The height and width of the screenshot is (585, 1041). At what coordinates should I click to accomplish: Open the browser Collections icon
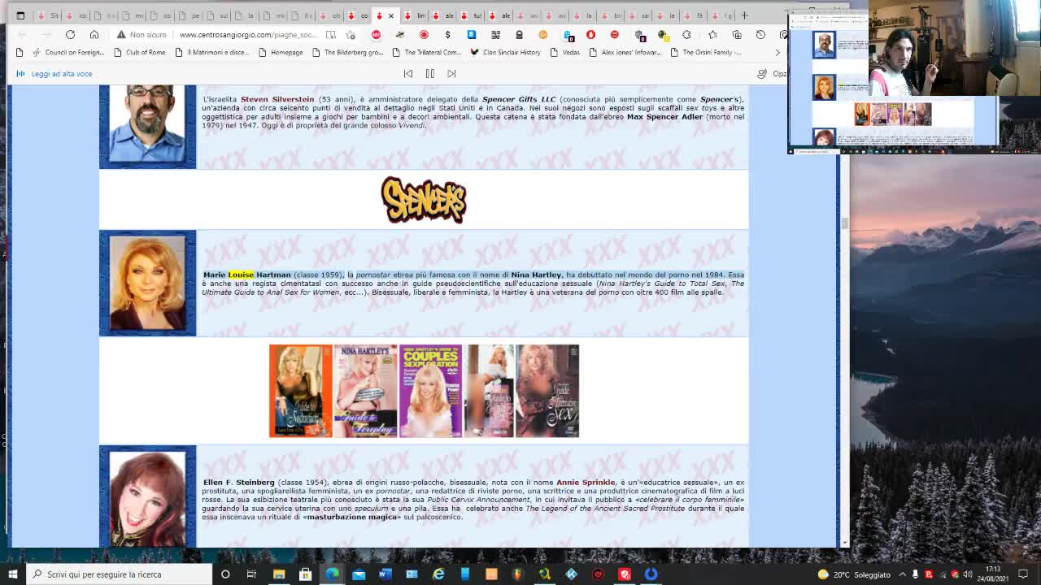[737, 35]
